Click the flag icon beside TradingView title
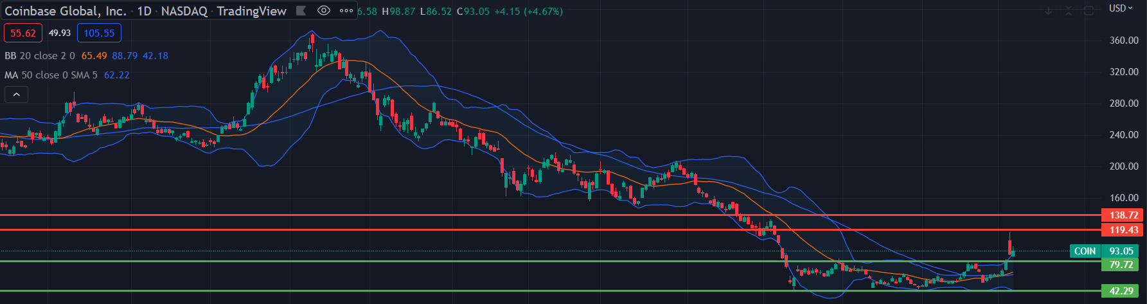 [301, 11]
